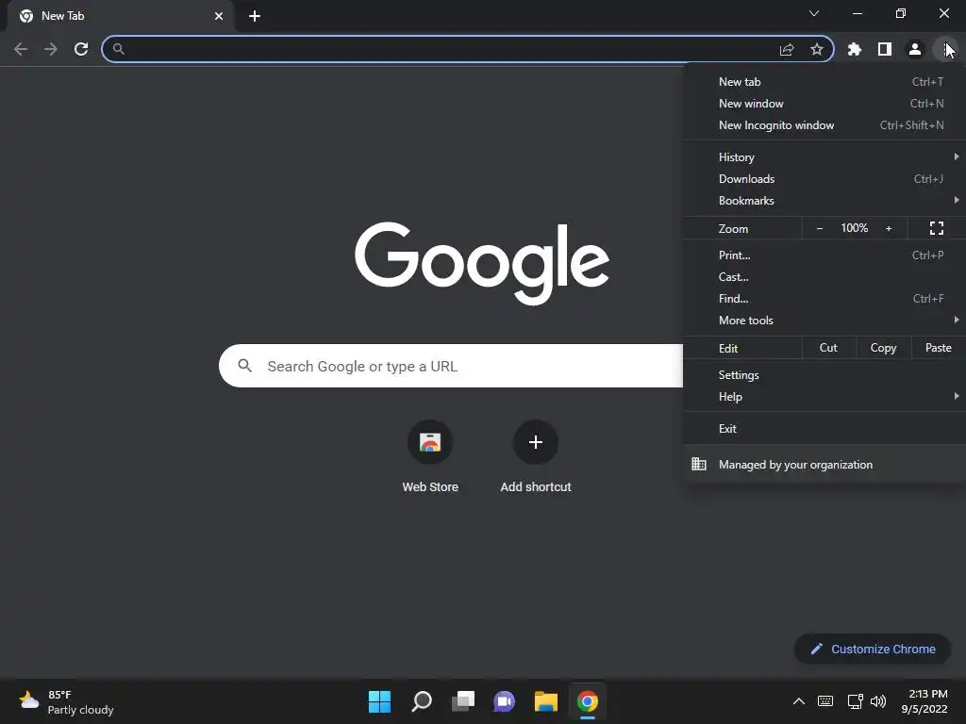Choose New Incognito window

824,125
